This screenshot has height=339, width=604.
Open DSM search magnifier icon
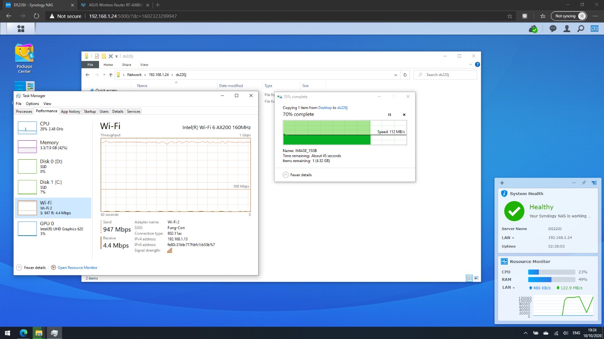581,29
